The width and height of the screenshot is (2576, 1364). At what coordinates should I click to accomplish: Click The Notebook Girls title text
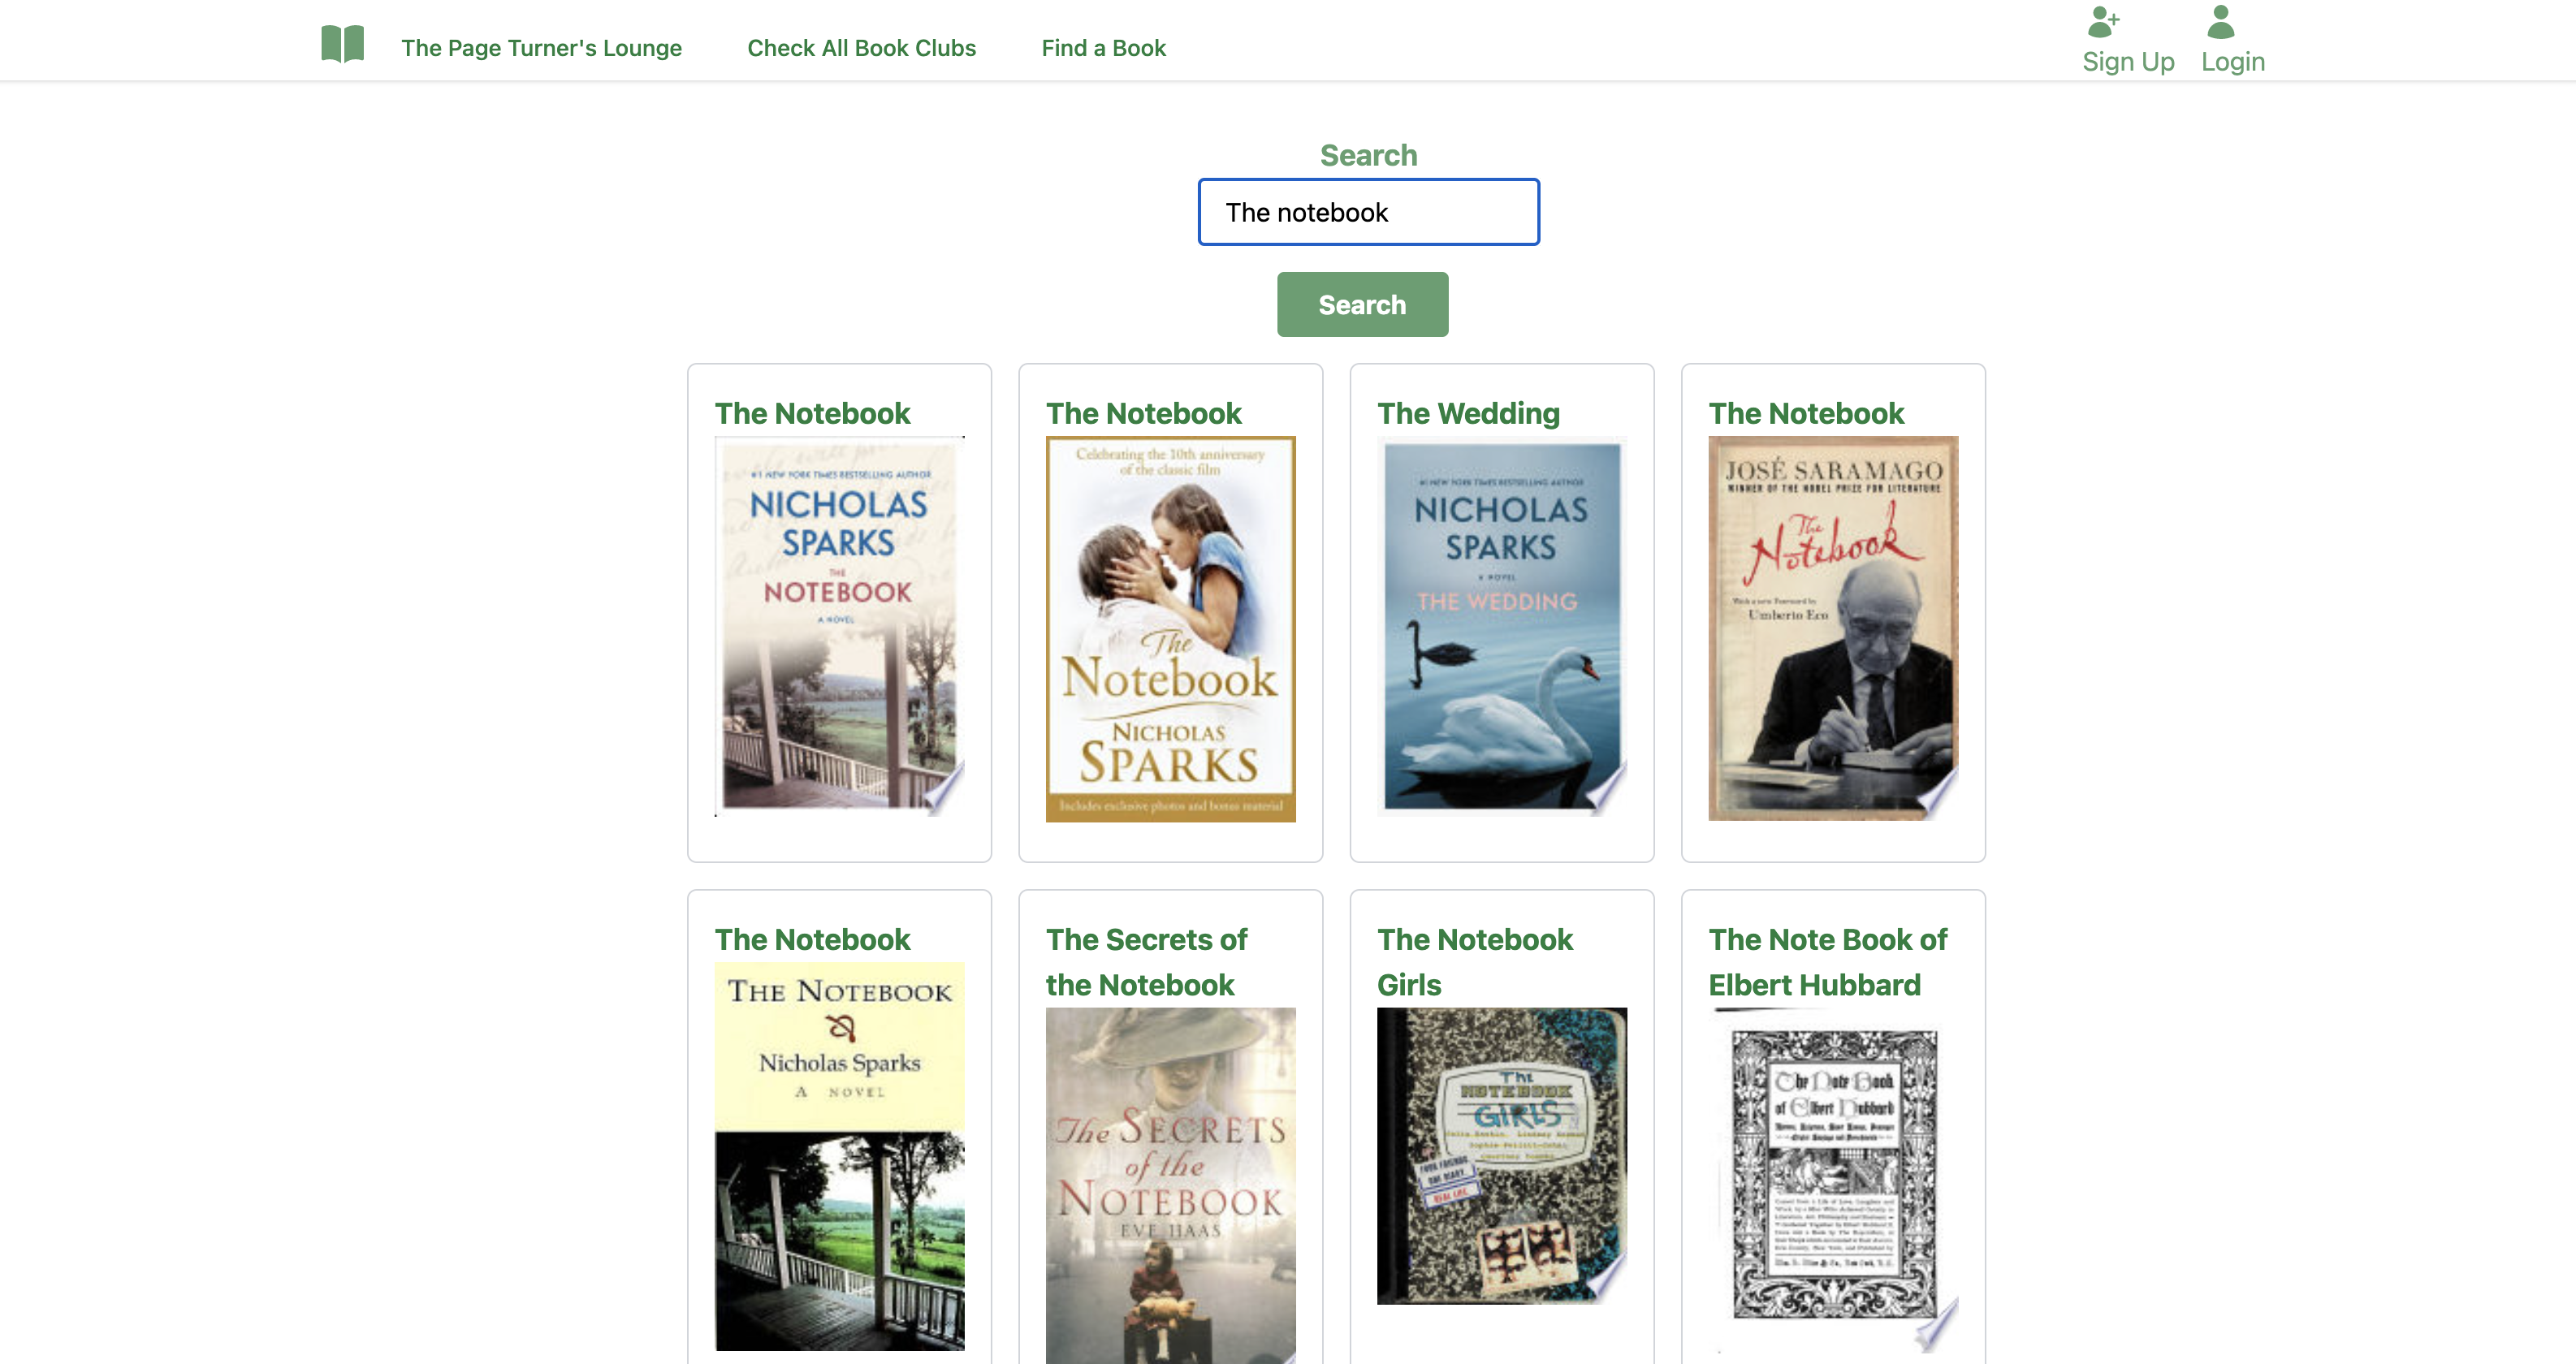pyautogui.click(x=1474, y=962)
